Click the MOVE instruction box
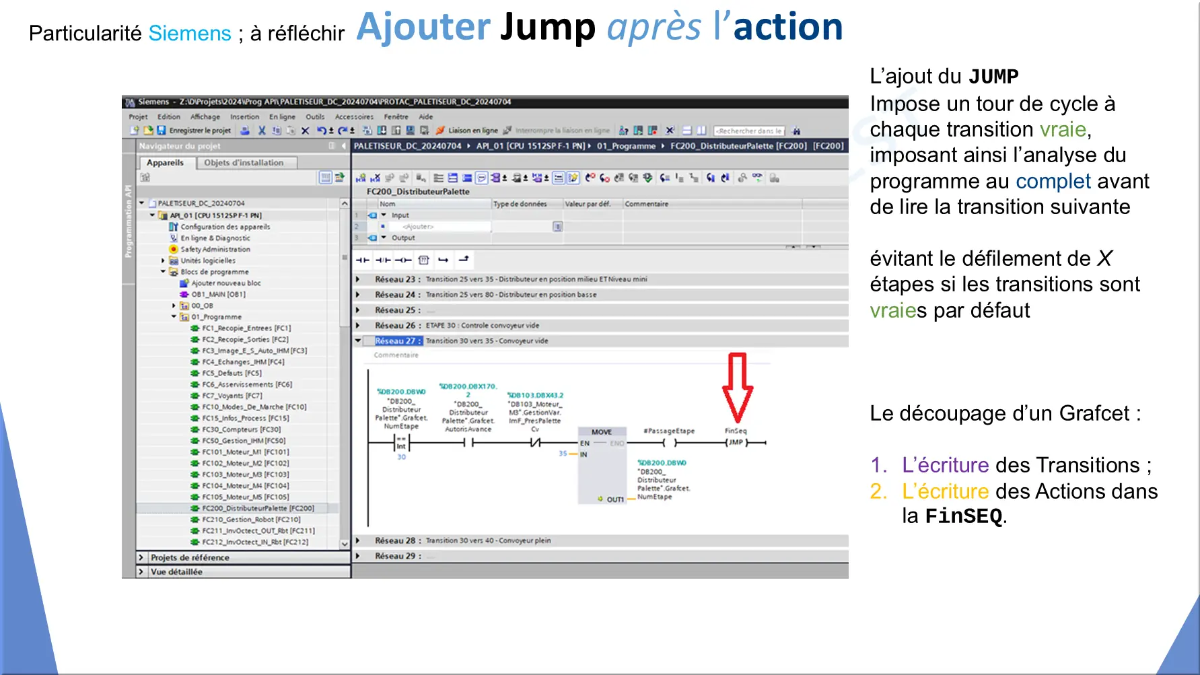The image size is (1200, 675). coord(602,465)
